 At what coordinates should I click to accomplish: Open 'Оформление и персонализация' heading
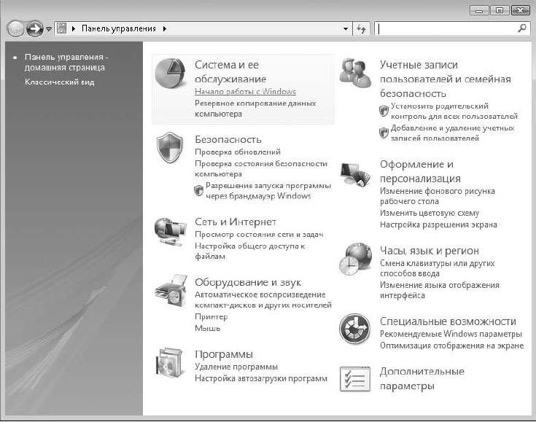coord(420,171)
